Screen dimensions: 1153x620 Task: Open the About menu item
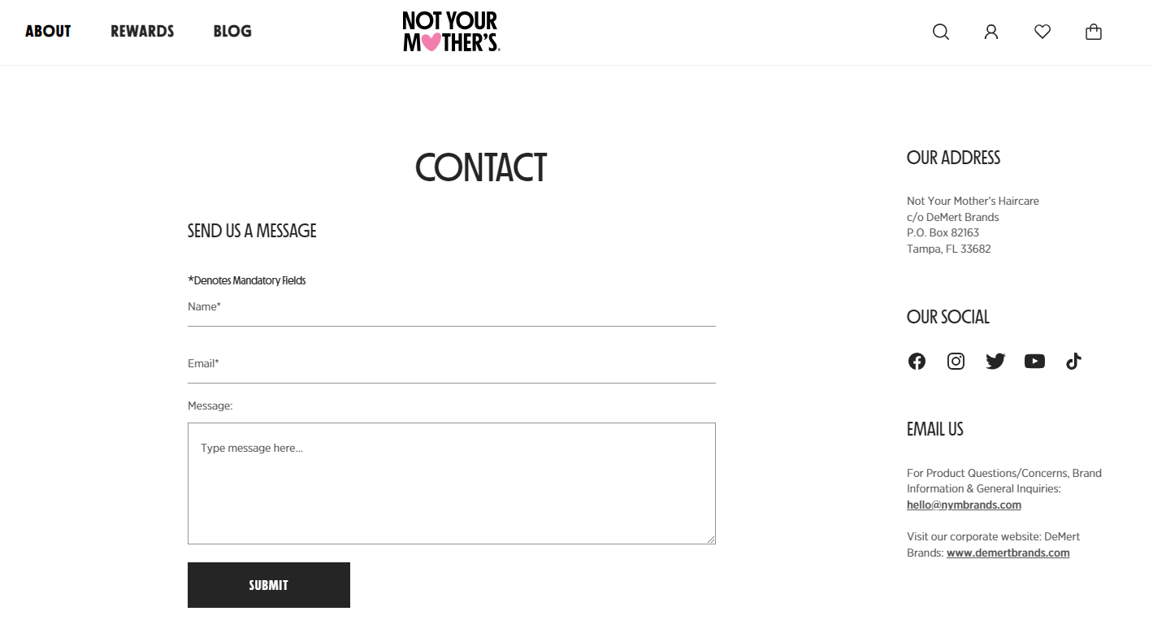[48, 32]
